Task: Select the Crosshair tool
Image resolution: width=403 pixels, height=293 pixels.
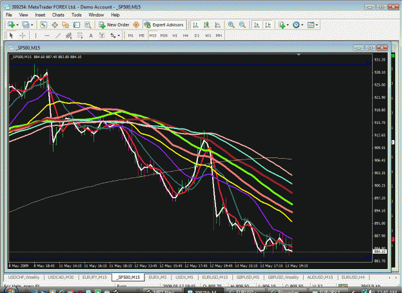Action: pos(23,35)
